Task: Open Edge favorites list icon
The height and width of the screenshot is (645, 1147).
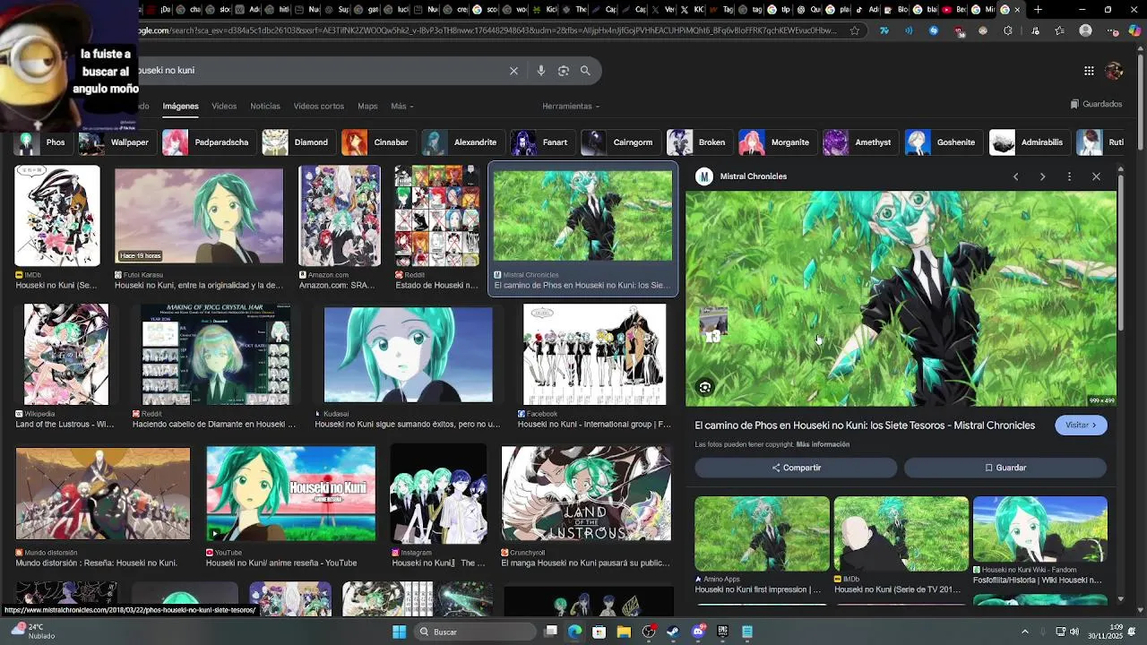Action: 1059,30
